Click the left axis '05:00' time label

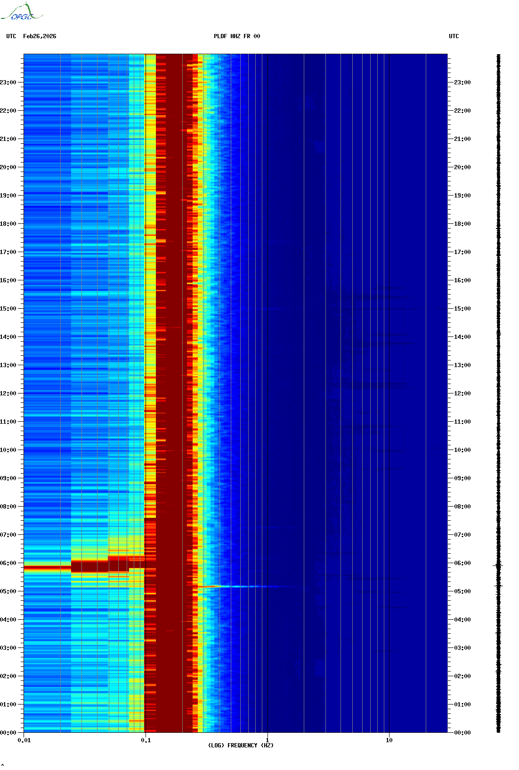[8, 591]
